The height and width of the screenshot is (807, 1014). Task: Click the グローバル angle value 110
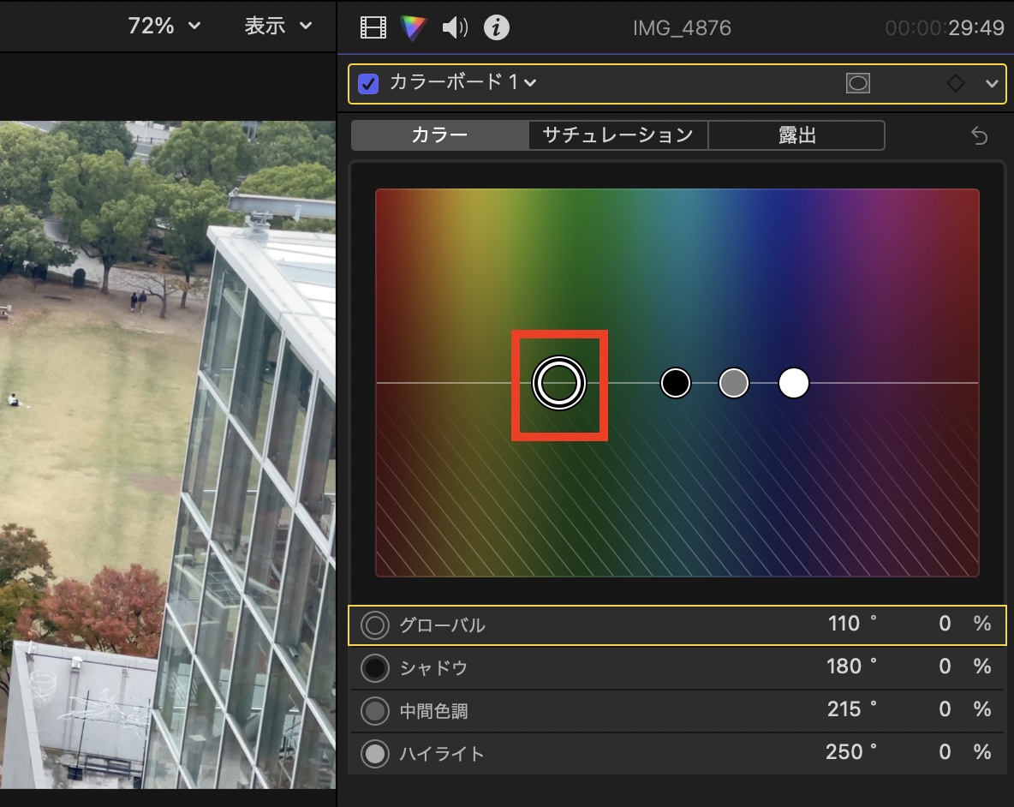click(844, 624)
